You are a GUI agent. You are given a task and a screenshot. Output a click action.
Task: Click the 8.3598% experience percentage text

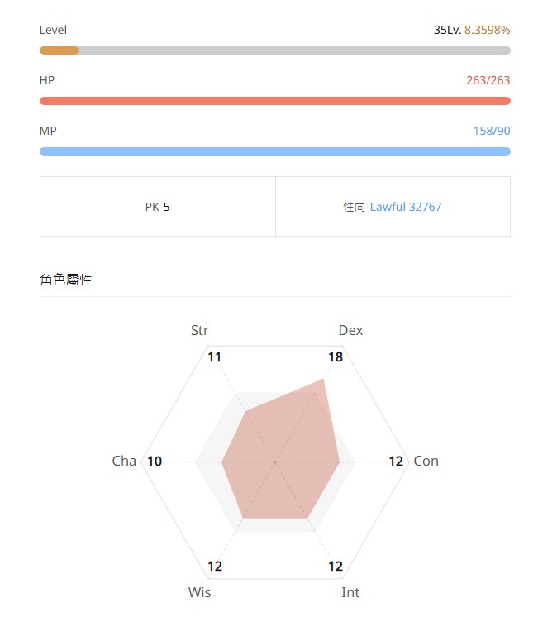(487, 30)
